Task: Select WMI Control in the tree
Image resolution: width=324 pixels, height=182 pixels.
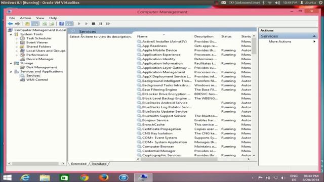Action: (37, 80)
